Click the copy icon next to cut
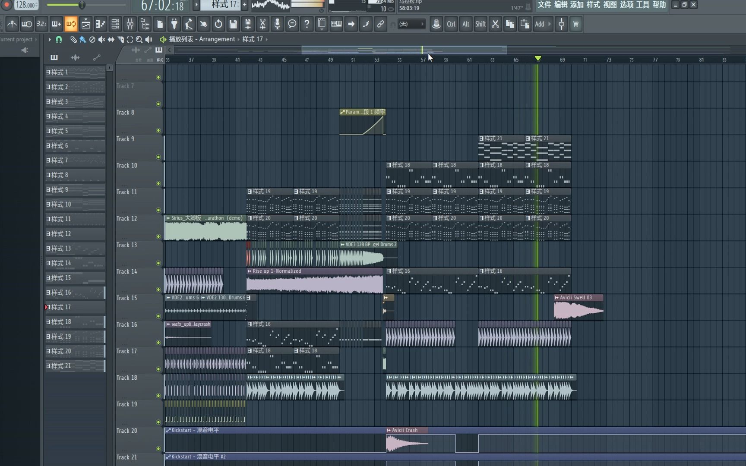 pos(510,24)
